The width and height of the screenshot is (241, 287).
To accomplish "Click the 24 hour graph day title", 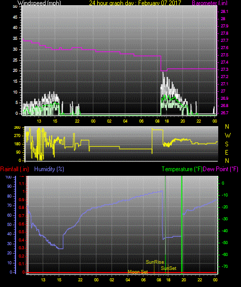I will point(135,3).
